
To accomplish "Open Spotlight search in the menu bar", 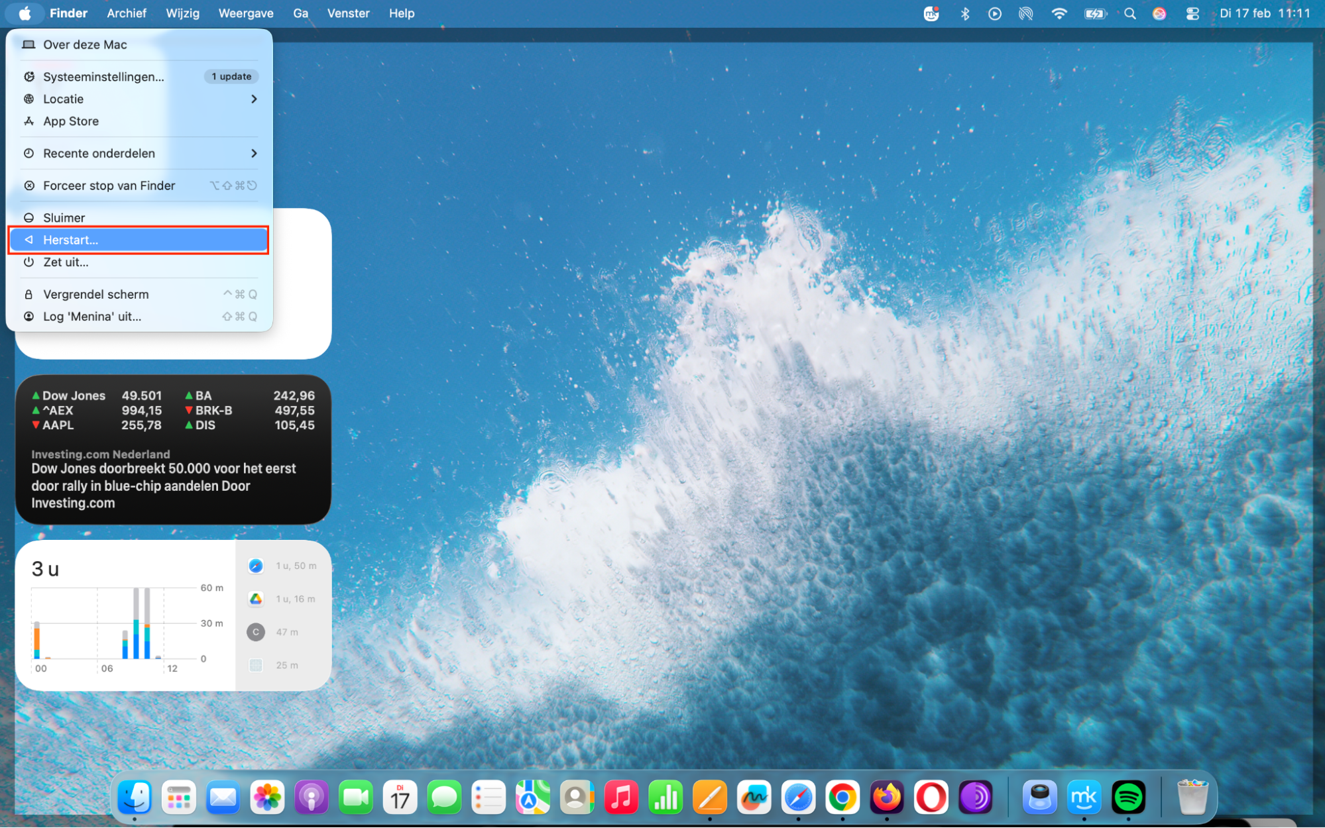I will point(1129,13).
